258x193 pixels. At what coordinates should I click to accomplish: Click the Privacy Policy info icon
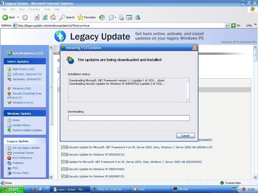point(9,173)
